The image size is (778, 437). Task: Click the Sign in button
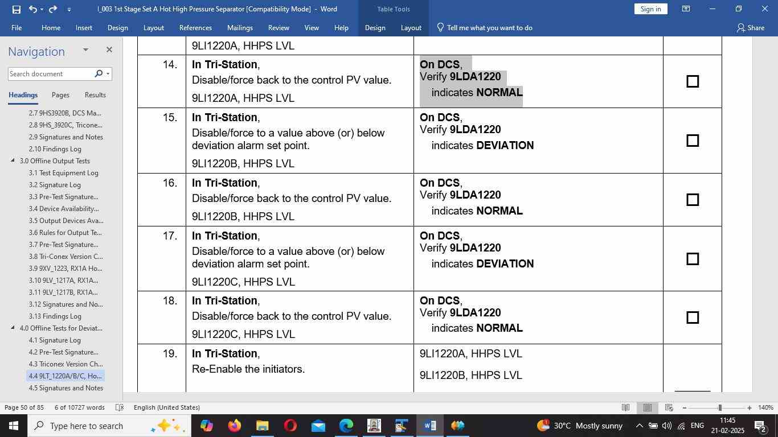coord(650,9)
